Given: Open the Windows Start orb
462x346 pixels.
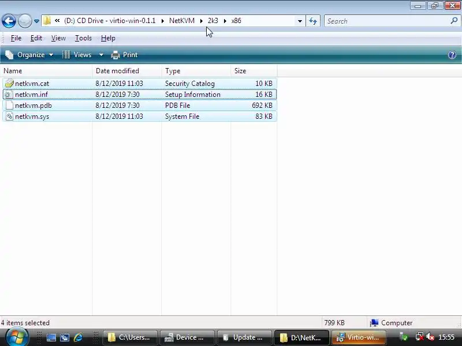Looking at the screenshot, I should [17, 337].
